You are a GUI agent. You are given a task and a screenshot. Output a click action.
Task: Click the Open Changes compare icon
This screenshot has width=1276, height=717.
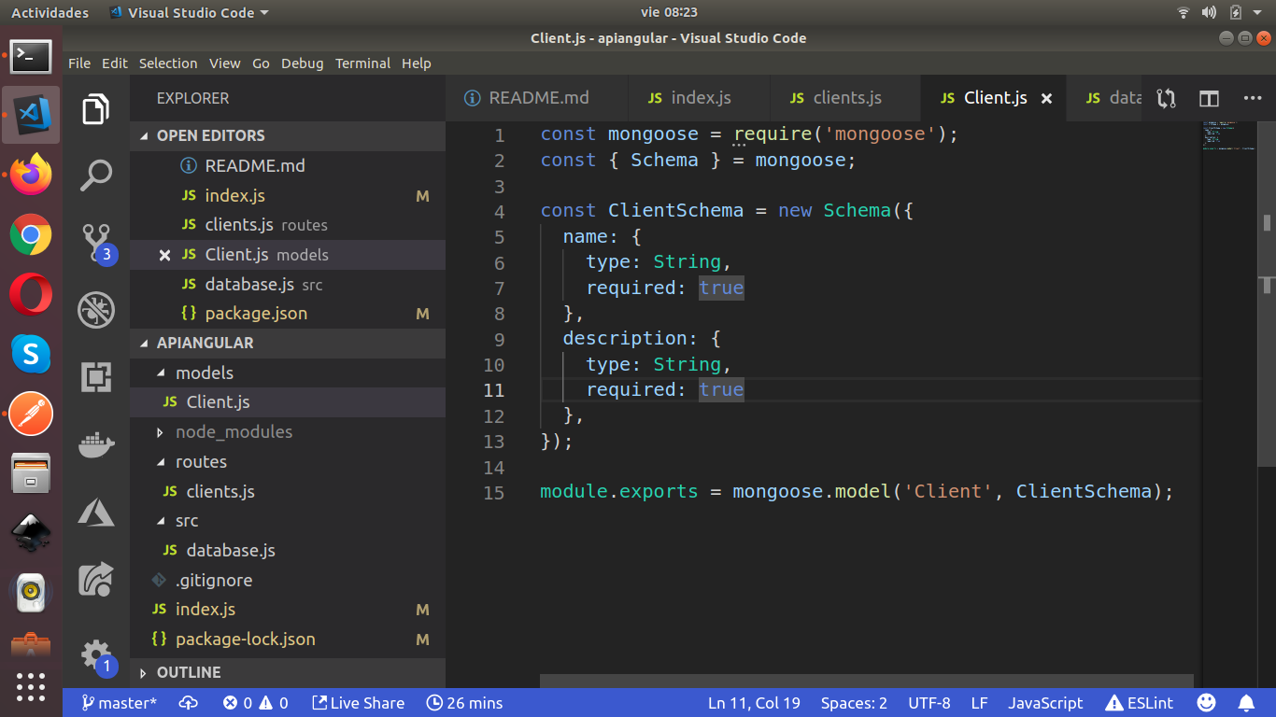pos(1165,98)
